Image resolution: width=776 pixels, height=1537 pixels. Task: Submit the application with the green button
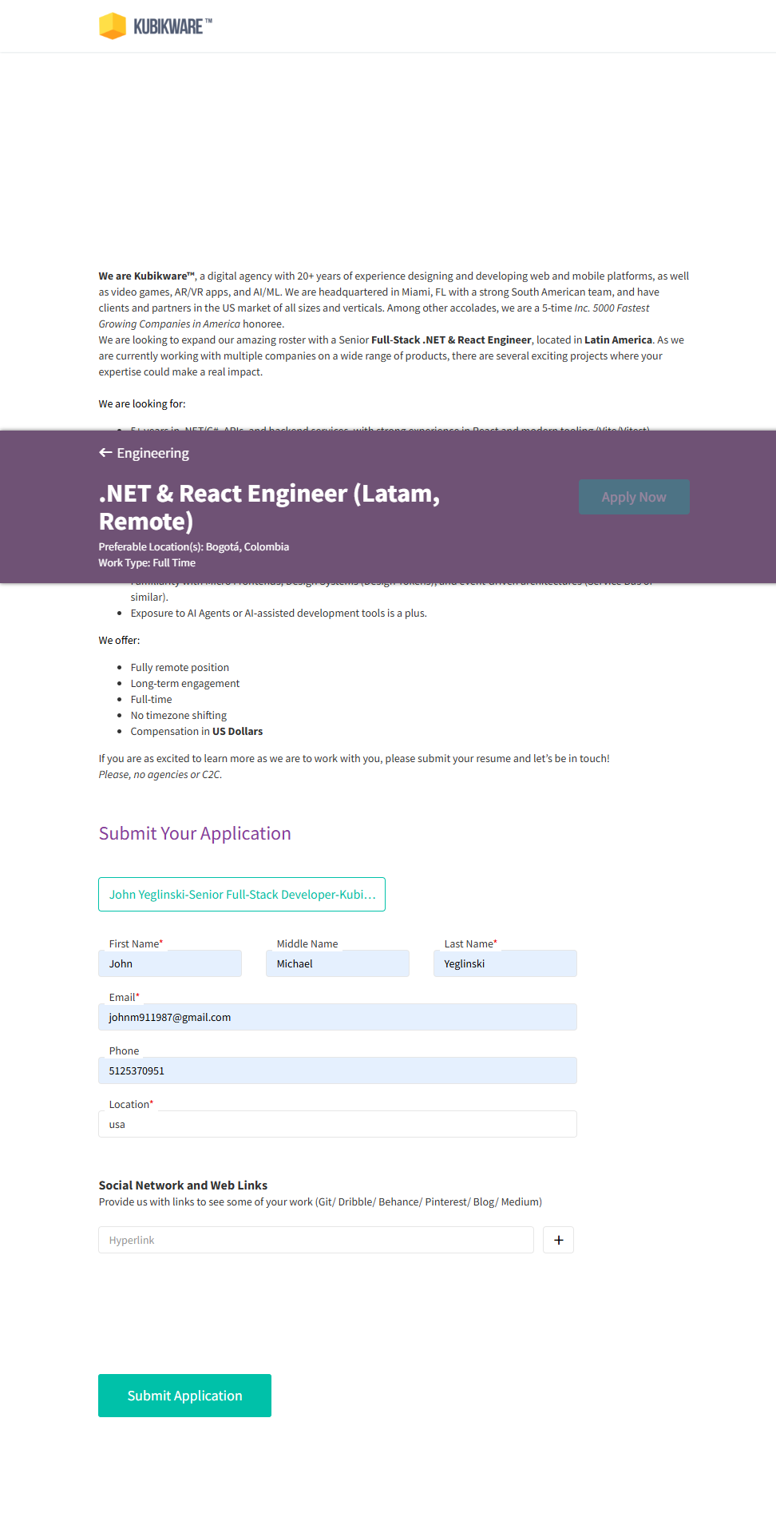184,1396
